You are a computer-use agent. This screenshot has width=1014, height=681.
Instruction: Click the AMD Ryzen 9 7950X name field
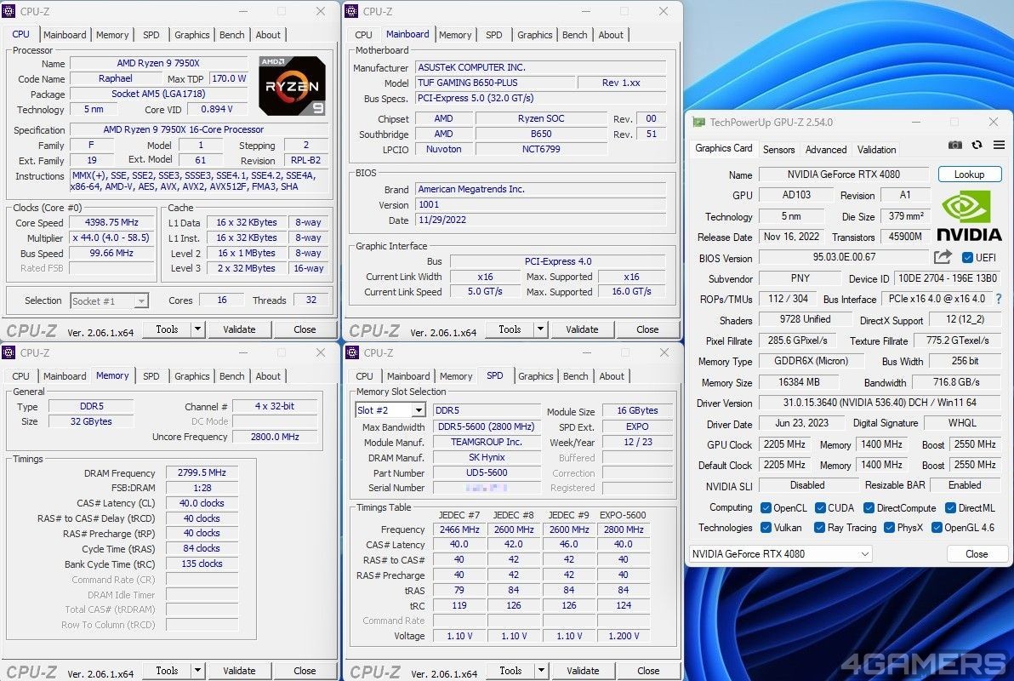pos(157,64)
